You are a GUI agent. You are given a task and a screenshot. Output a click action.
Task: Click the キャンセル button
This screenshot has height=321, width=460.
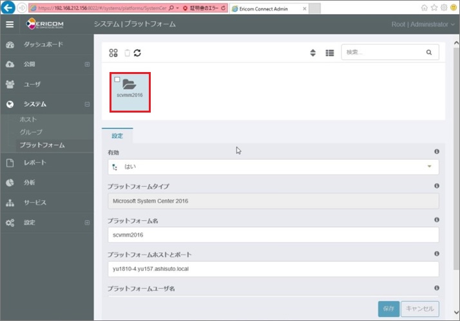[x=420, y=309]
